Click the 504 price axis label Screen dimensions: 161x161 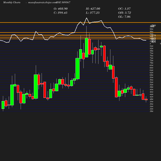click(x=151, y=87)
